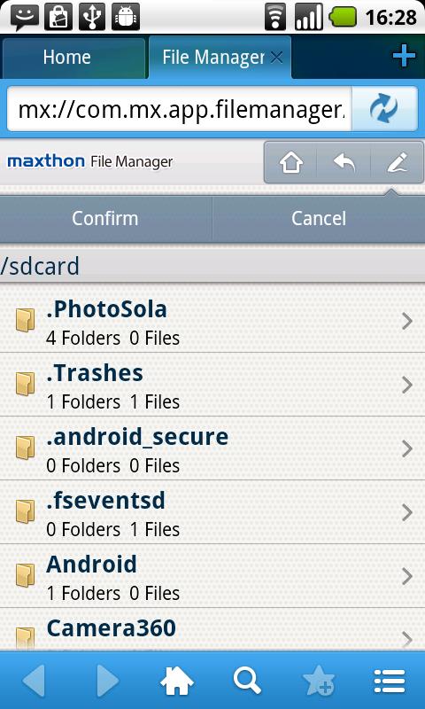Focus the mx:// address bar field
The height and width of the screenshot is (709, 425).
(180, 109)
